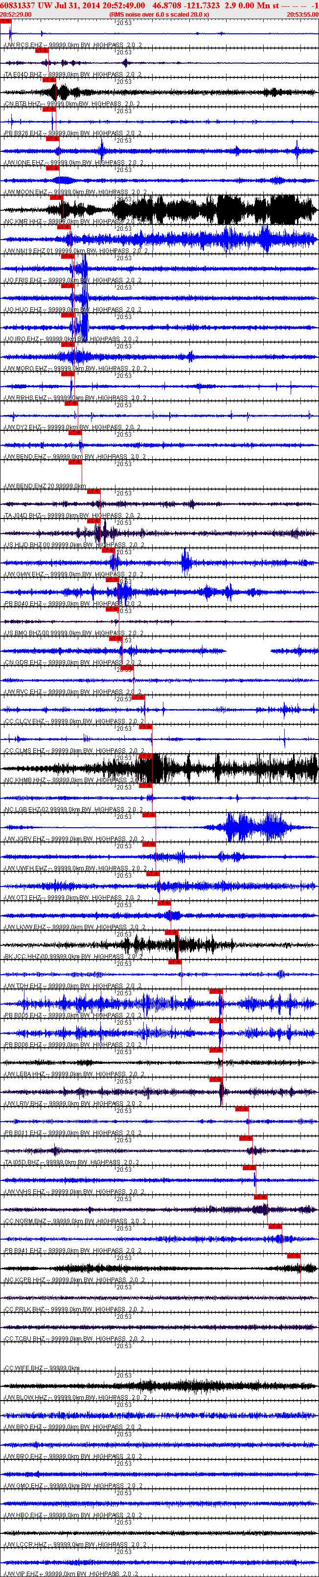Select the red pick flag on TA.J04D
The image size is (319, 1577).
tap(93, 492)
